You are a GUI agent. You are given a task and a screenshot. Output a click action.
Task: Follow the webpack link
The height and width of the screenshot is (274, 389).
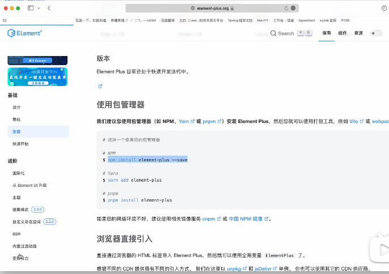click(x=380, y=121)
